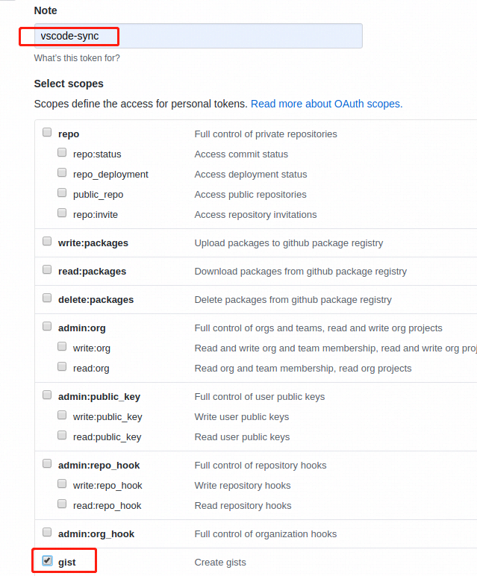Enable the repo:invite scope
The image size is (477, 576).
pyautogui.click(x=62, y=213)
